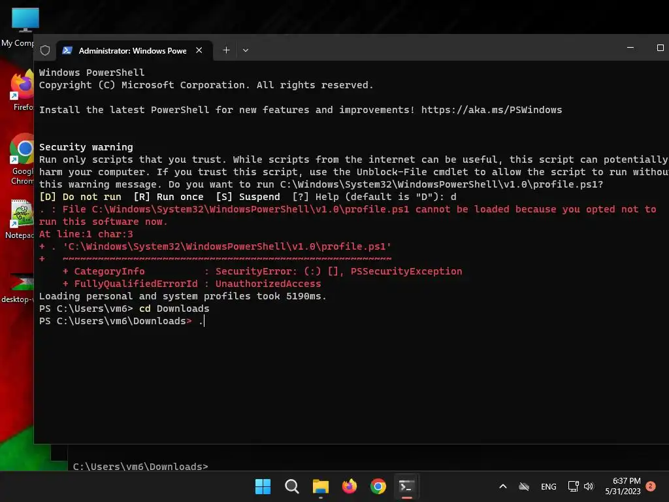This screenshot has width=669, height=502.
Task: Open a new terminal tab with plus button
Action: click(226, 50)
